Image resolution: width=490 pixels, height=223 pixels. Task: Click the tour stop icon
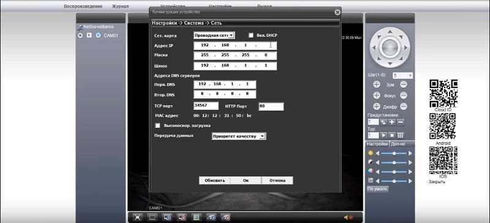pos(392,136)
